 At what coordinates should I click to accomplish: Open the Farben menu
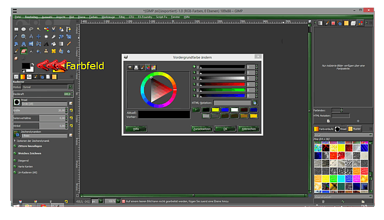point(93,17)
